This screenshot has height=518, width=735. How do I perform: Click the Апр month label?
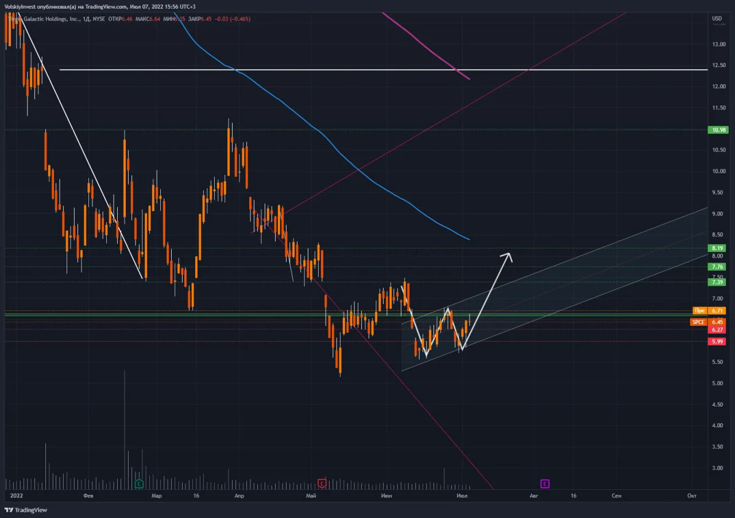(x=240, y=495)
